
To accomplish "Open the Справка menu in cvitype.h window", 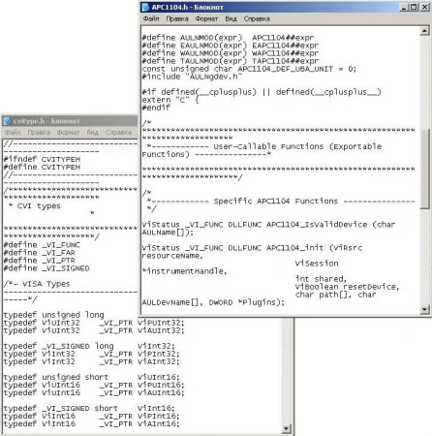I will pos(118,133).
